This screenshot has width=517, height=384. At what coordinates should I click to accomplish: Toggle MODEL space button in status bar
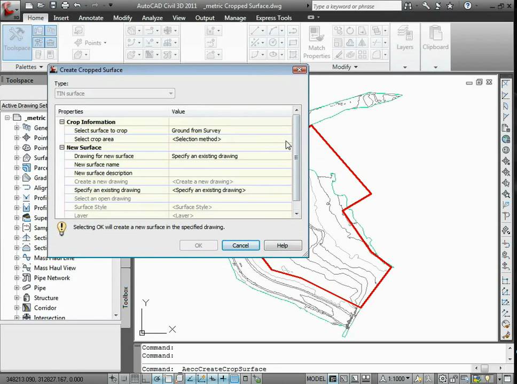pyautogui.click(x=316, y=379)
